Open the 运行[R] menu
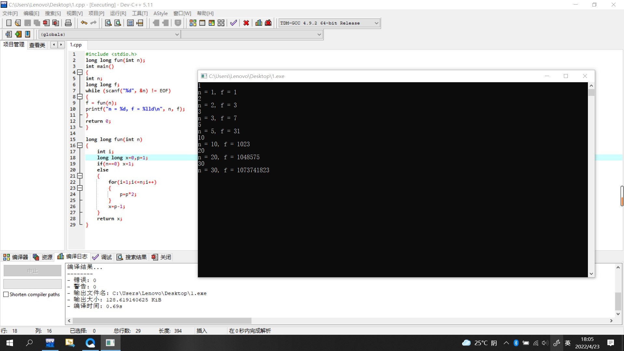This screenshot has height=351, width=624. click(x=118, y=13)
